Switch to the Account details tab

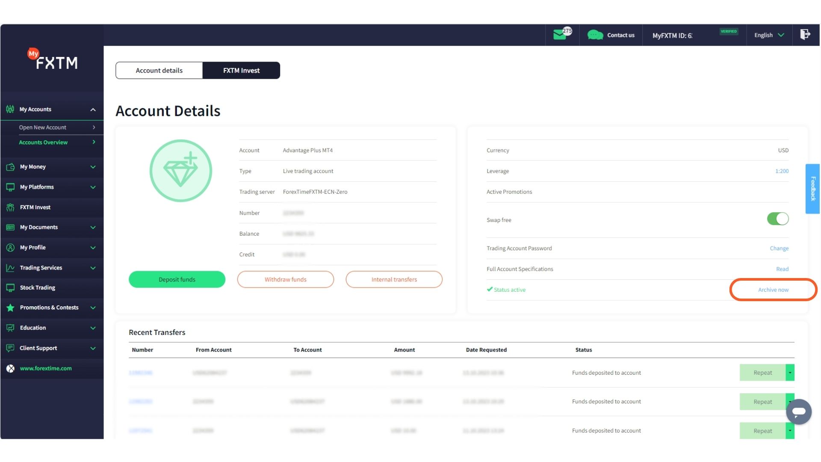tap(159, 71)
